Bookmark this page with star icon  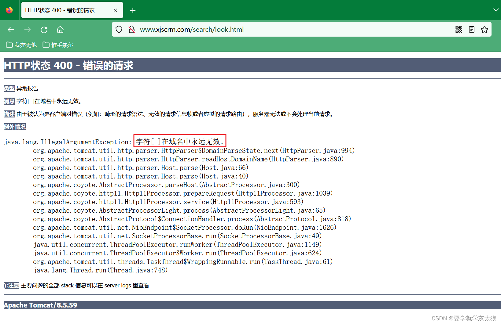[x=484, y=29]
